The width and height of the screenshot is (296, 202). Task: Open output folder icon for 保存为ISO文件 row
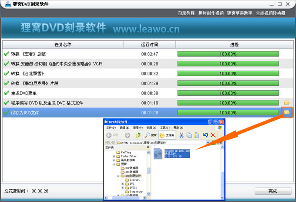pyautogui.click(x=287, y=112)
